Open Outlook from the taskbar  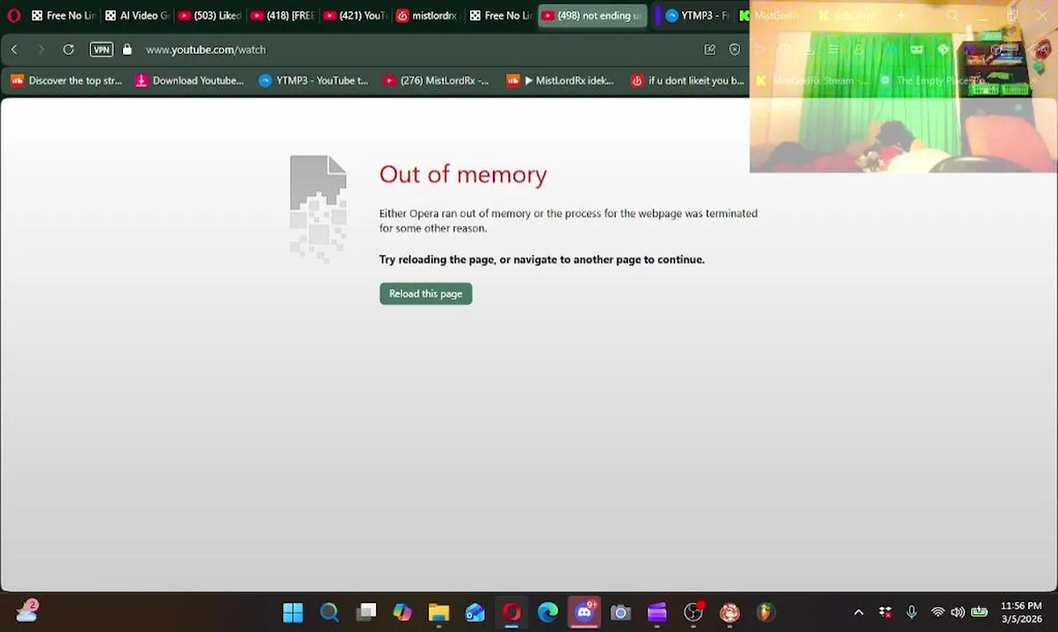(475, 612)
